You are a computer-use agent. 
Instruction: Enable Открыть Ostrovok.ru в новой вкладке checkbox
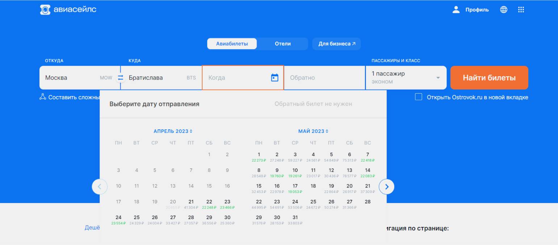point(418,97)
